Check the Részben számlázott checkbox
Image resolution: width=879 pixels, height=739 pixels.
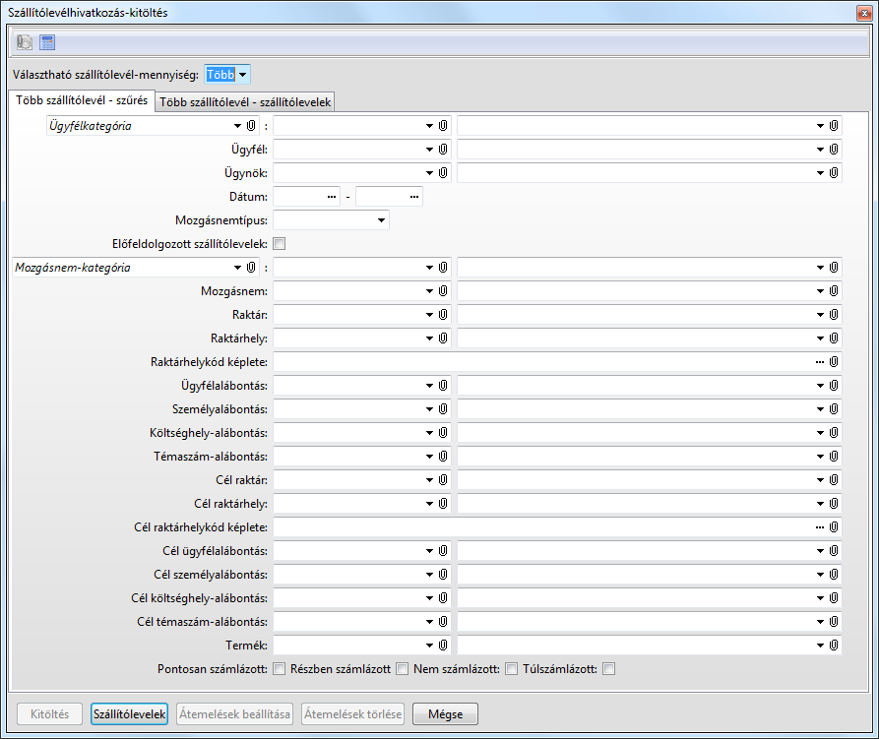point(402,669)
